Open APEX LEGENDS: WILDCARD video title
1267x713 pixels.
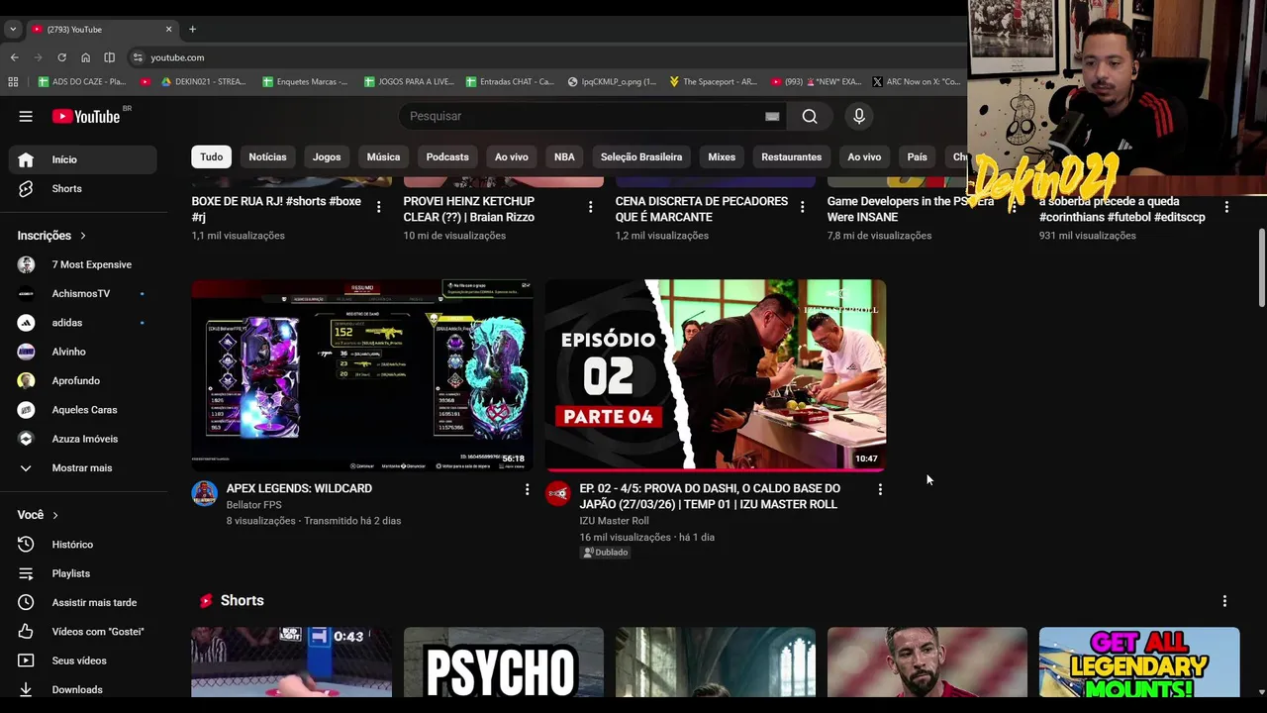click(299, 488)
